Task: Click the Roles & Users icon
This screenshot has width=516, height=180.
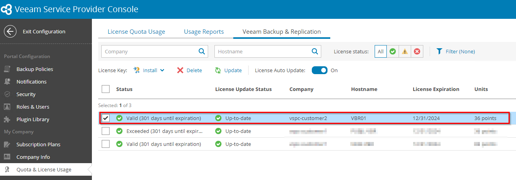Action: 7,107
